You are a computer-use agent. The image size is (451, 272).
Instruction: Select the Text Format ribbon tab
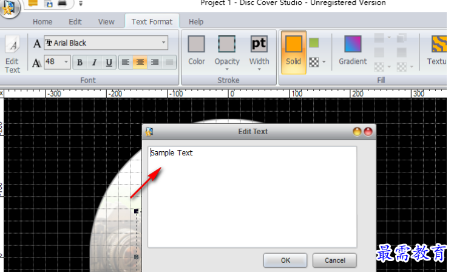(152, 22)
